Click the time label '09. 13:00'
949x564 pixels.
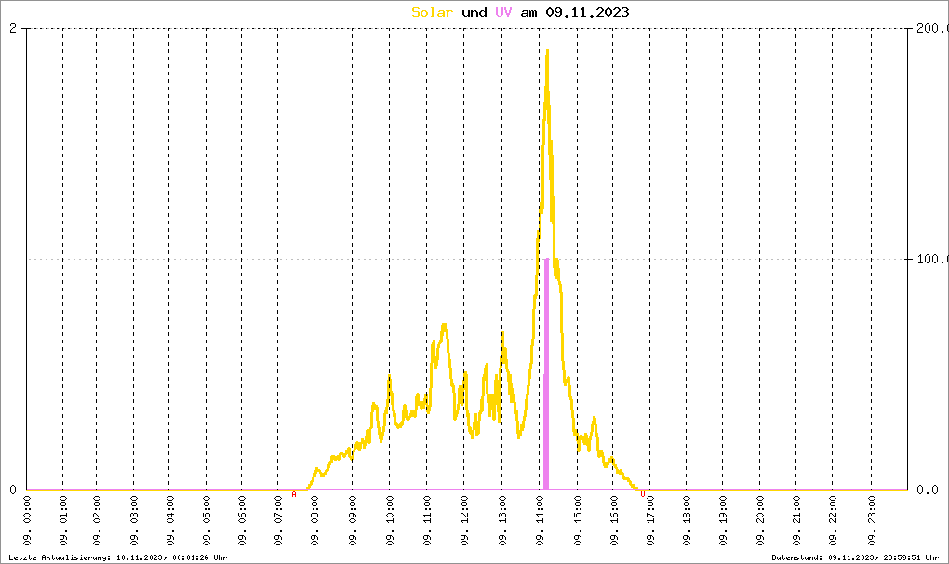502,521
